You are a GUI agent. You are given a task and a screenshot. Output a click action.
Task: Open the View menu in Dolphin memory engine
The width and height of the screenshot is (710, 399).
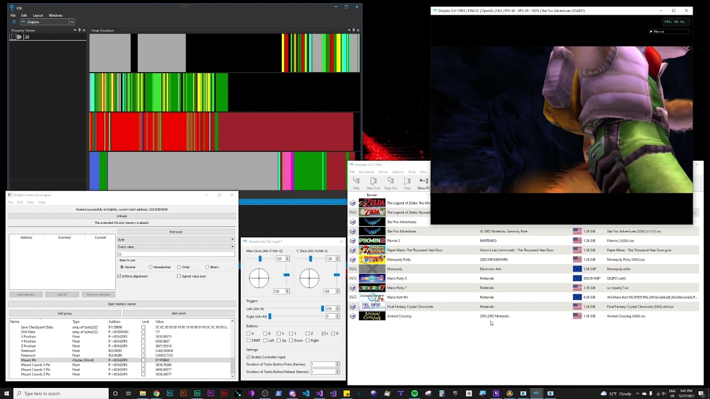31,202
